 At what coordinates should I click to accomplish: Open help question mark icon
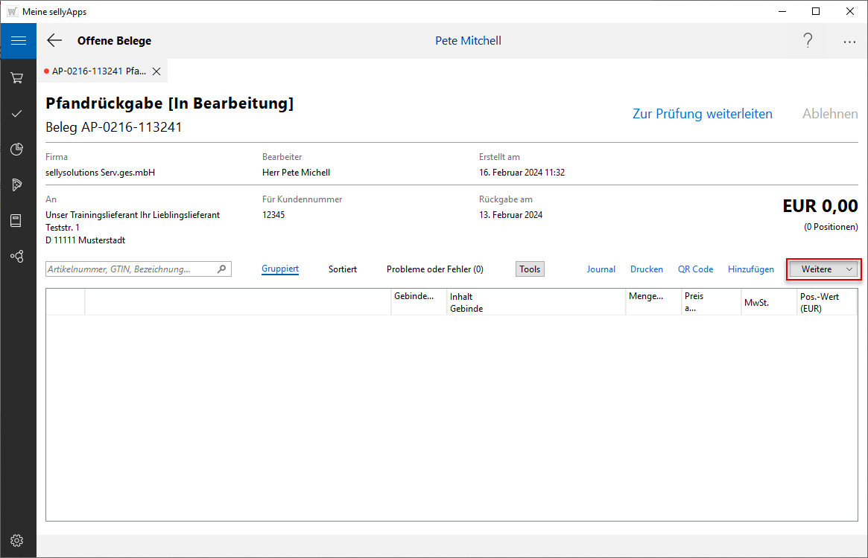click(808, 41)
